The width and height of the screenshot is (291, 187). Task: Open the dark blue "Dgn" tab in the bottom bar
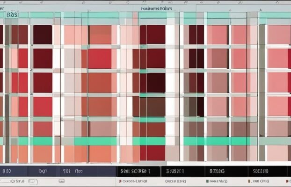coord(42,171)
